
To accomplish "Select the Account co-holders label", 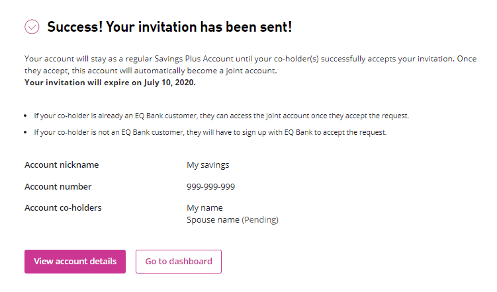I will [63, 207].
